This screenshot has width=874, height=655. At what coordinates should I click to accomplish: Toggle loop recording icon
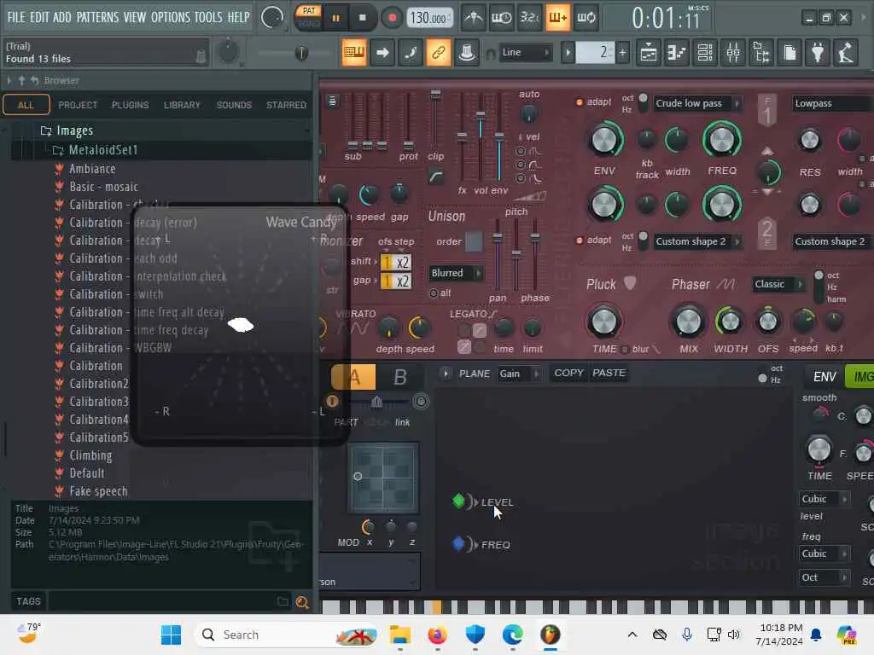click(586, 18)
